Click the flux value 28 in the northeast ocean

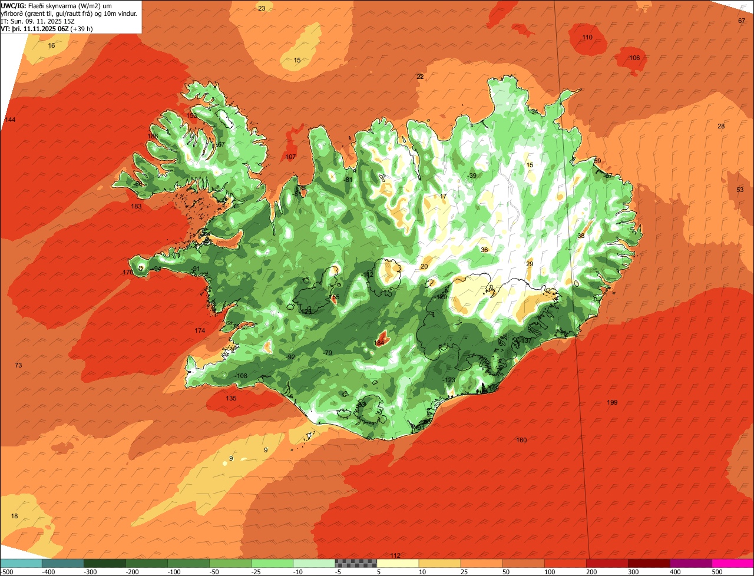point(721,127)
